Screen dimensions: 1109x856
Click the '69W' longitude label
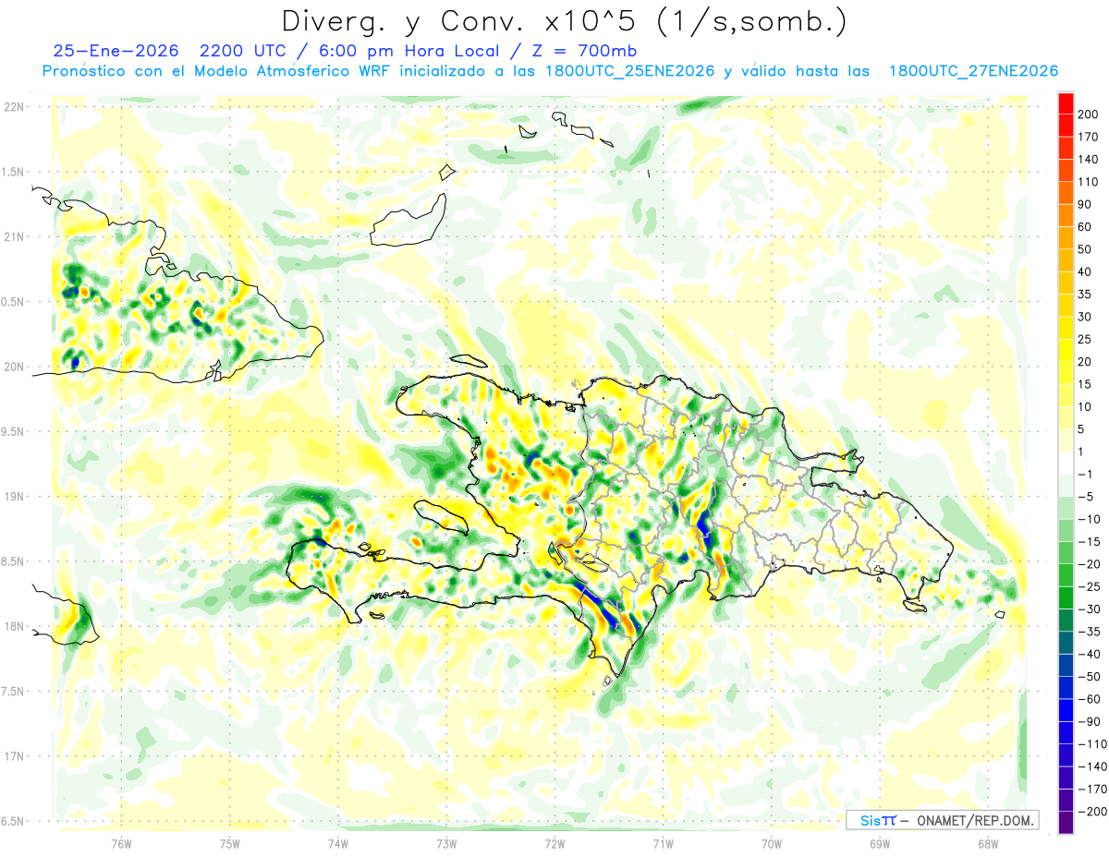coord(880,843)
